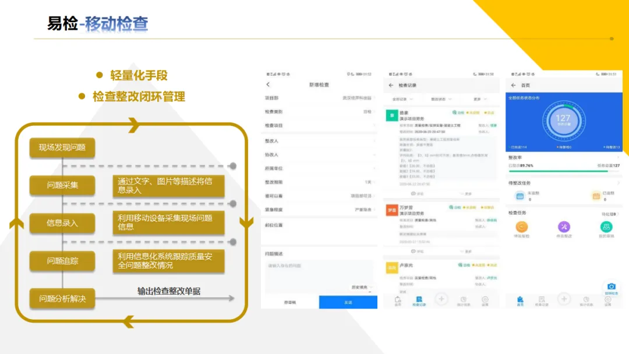Screen dimensions: 629x354
Task: Click 已完成114 legend on blue panel
Action: (518, 147)
